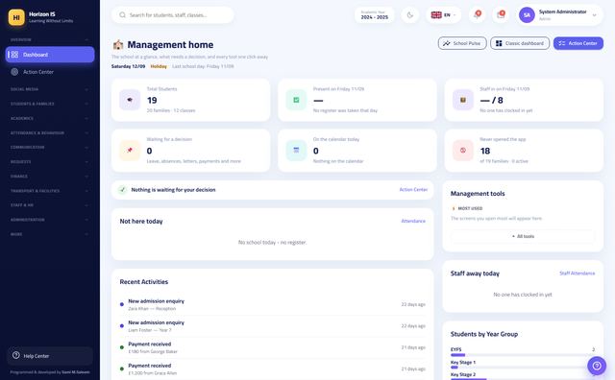The image size is (615, 380).
Task: Click the Total Students graduation cap icon
Action: (130, 100)
